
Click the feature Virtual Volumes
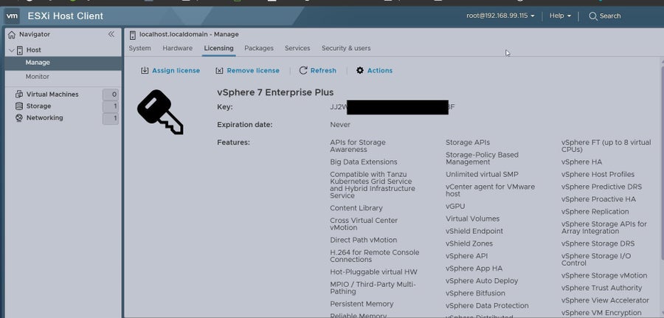tap(473, 219)
